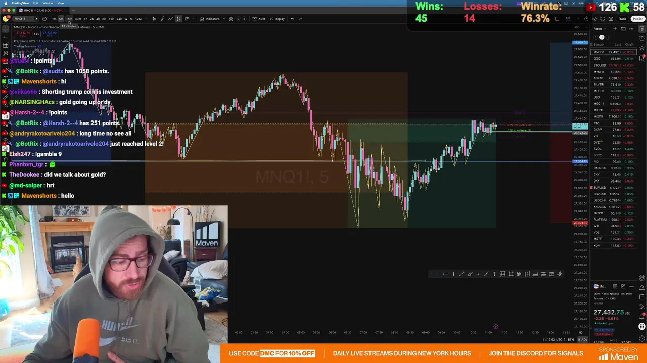Click the compare or add symbol plus icon

tap(44, 19)
